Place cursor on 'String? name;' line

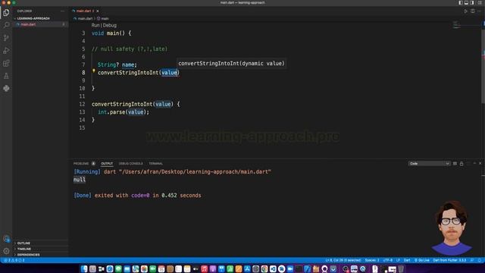tap(117, 64)
